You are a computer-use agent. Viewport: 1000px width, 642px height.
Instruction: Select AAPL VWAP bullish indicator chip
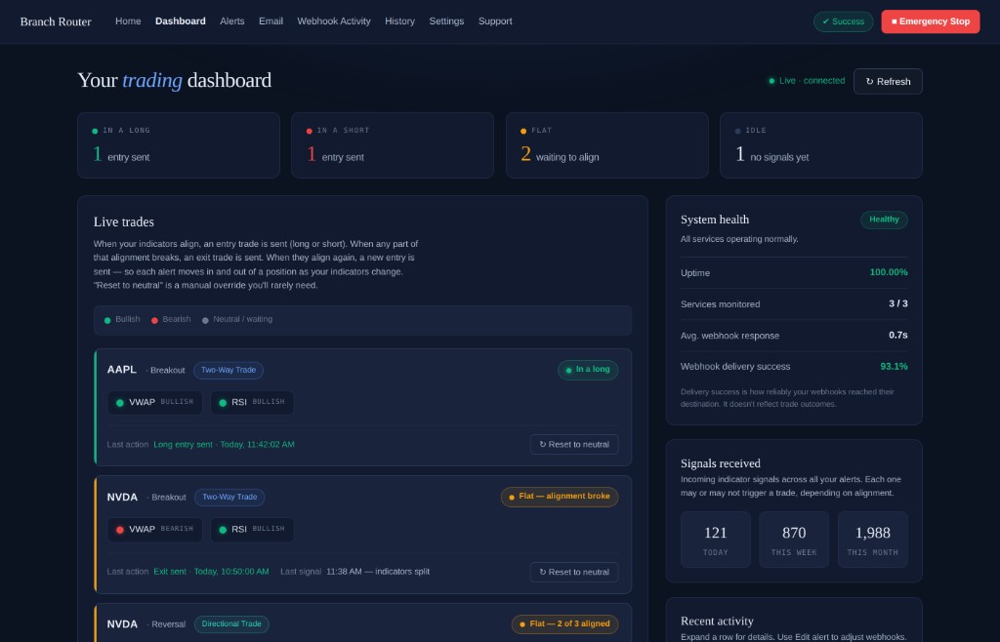point(155,403)
